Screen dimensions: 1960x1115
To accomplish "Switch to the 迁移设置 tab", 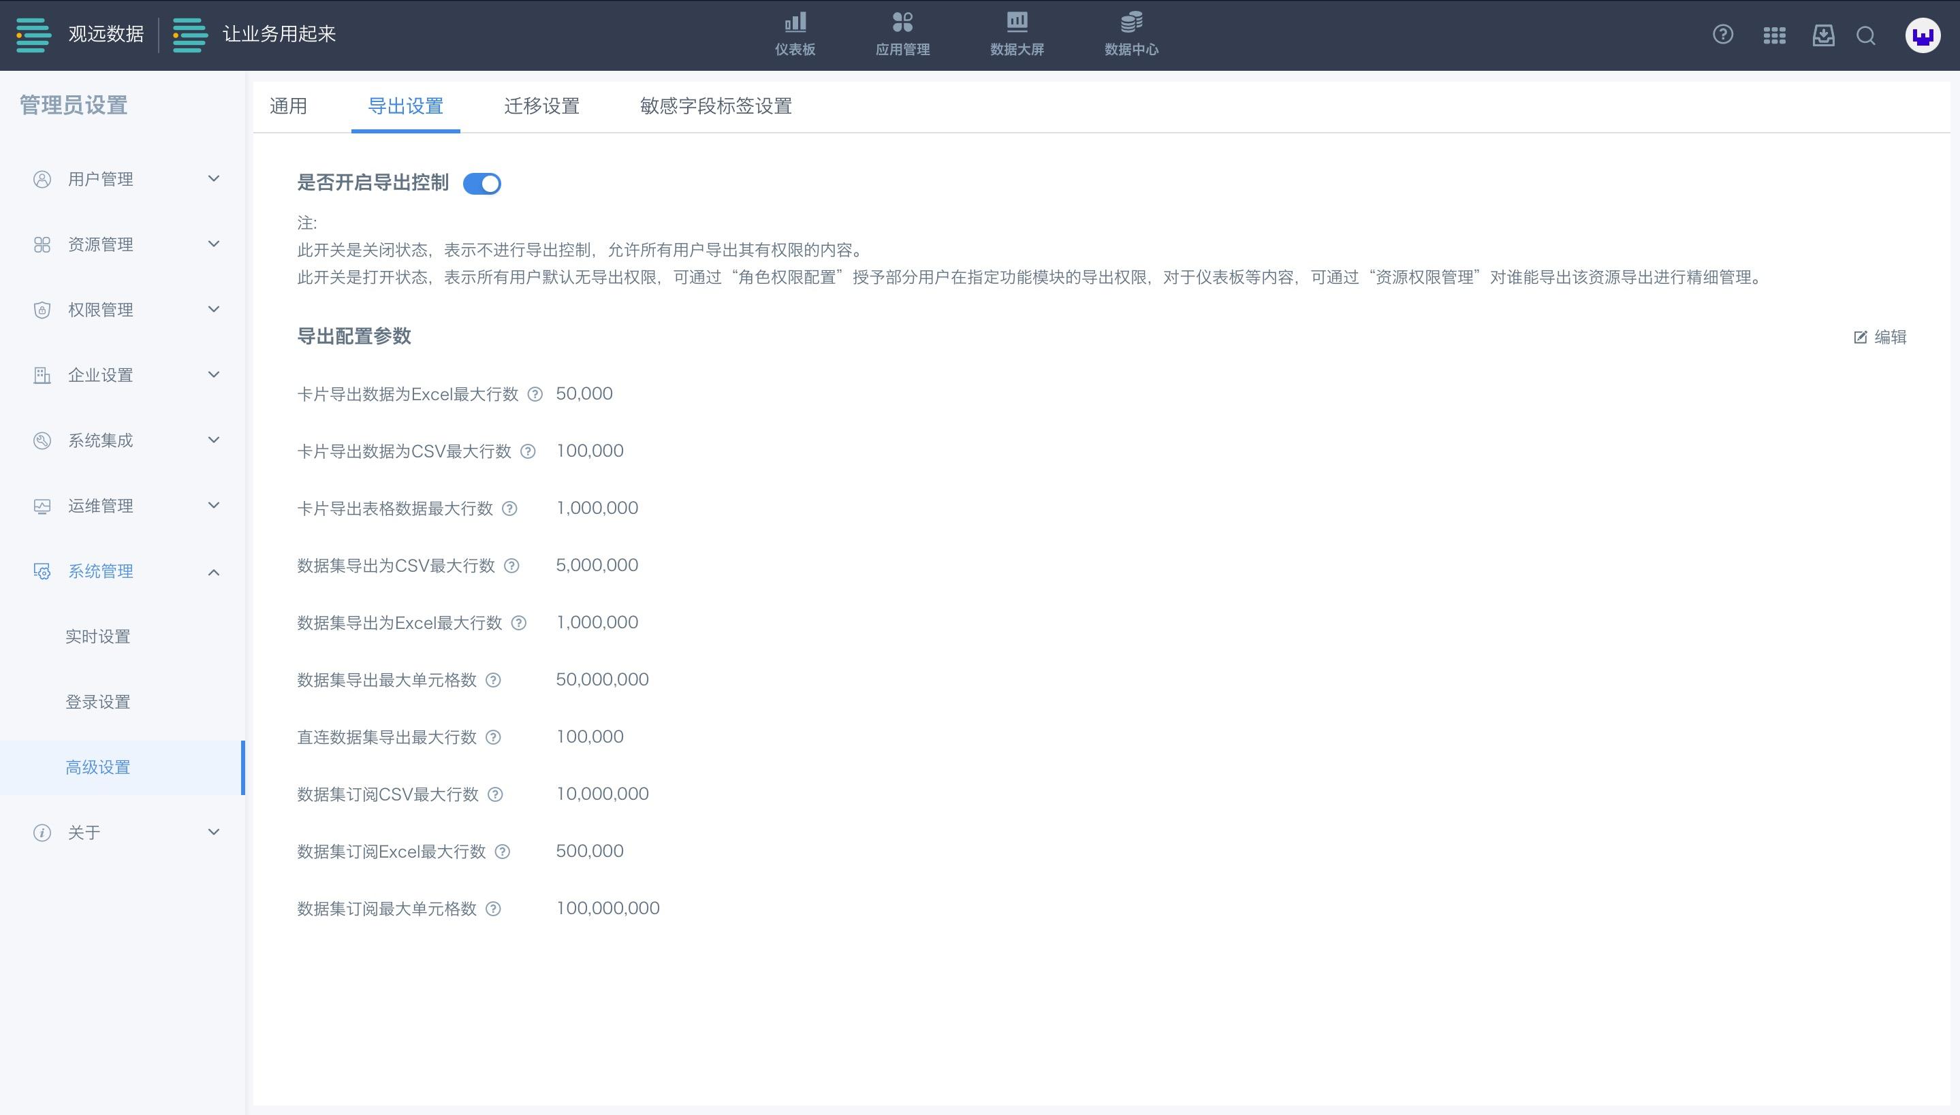I will (541, 106).
